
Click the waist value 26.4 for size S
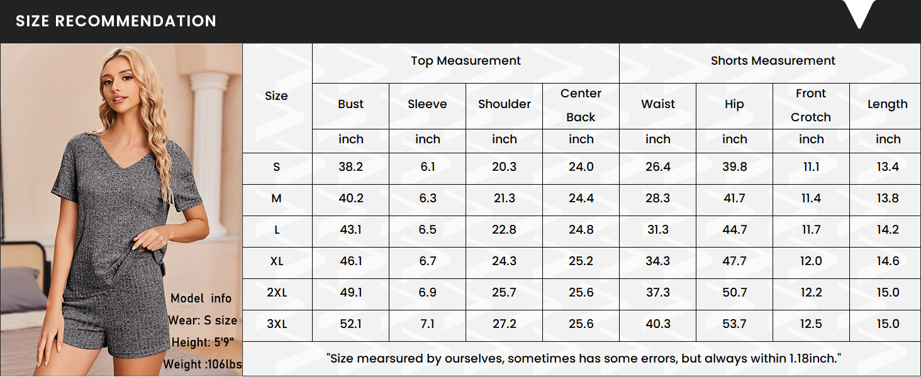click(x=657, y=167)
